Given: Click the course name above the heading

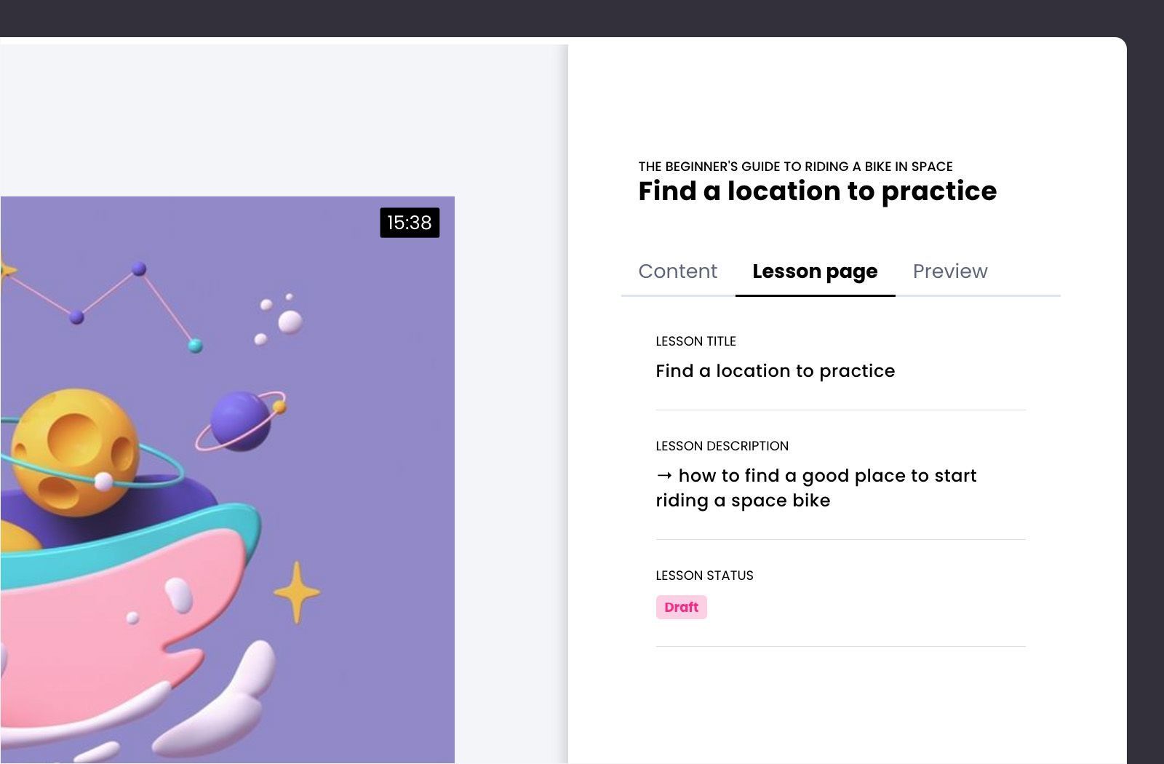Looking at the screenshot, I should [x=795, y=167].
